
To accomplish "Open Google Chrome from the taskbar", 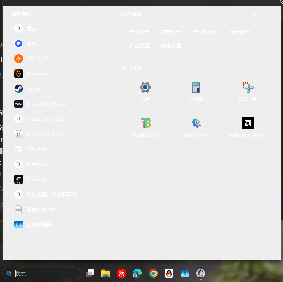I will point(153,273).
